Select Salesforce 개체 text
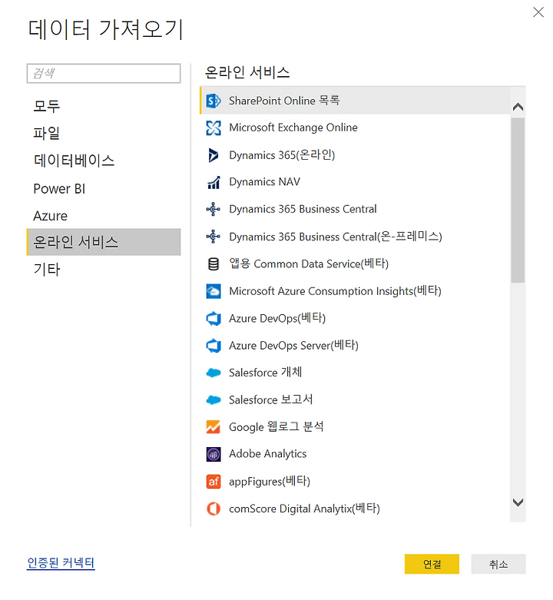The height and width of the screenshot is (600, 553). pyautogui.click(x=266, y=373)
